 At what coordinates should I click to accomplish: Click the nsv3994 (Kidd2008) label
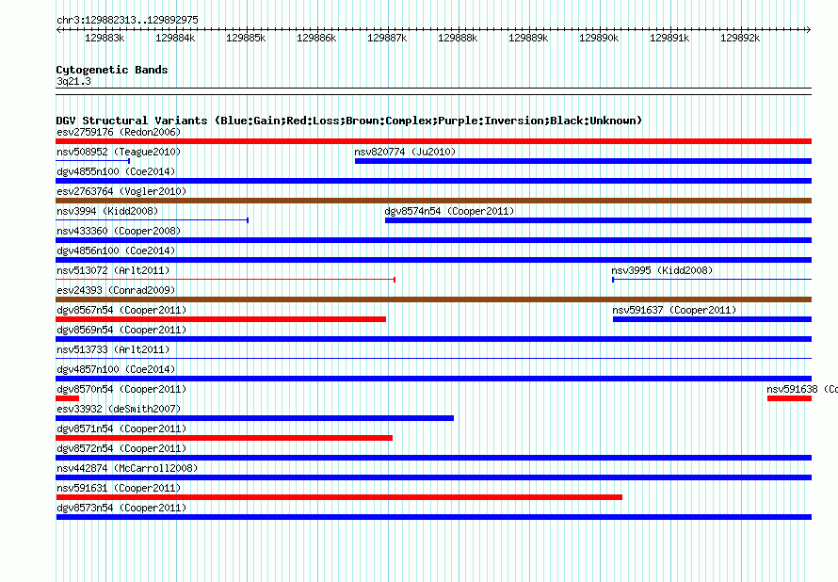(107, 211)
